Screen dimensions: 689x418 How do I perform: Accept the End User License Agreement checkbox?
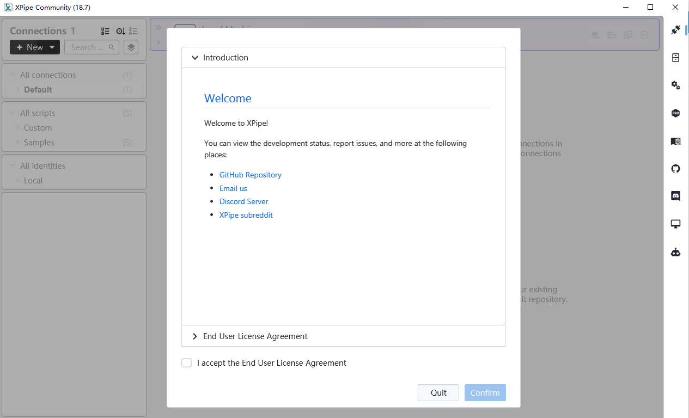187,363
